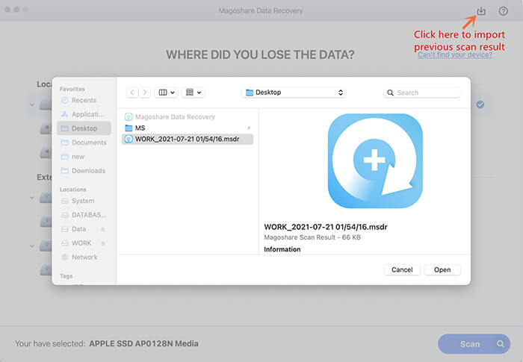Click the .msdr file icon in list
The height and width of the screenshot is (362, 523).
point(129,139)
